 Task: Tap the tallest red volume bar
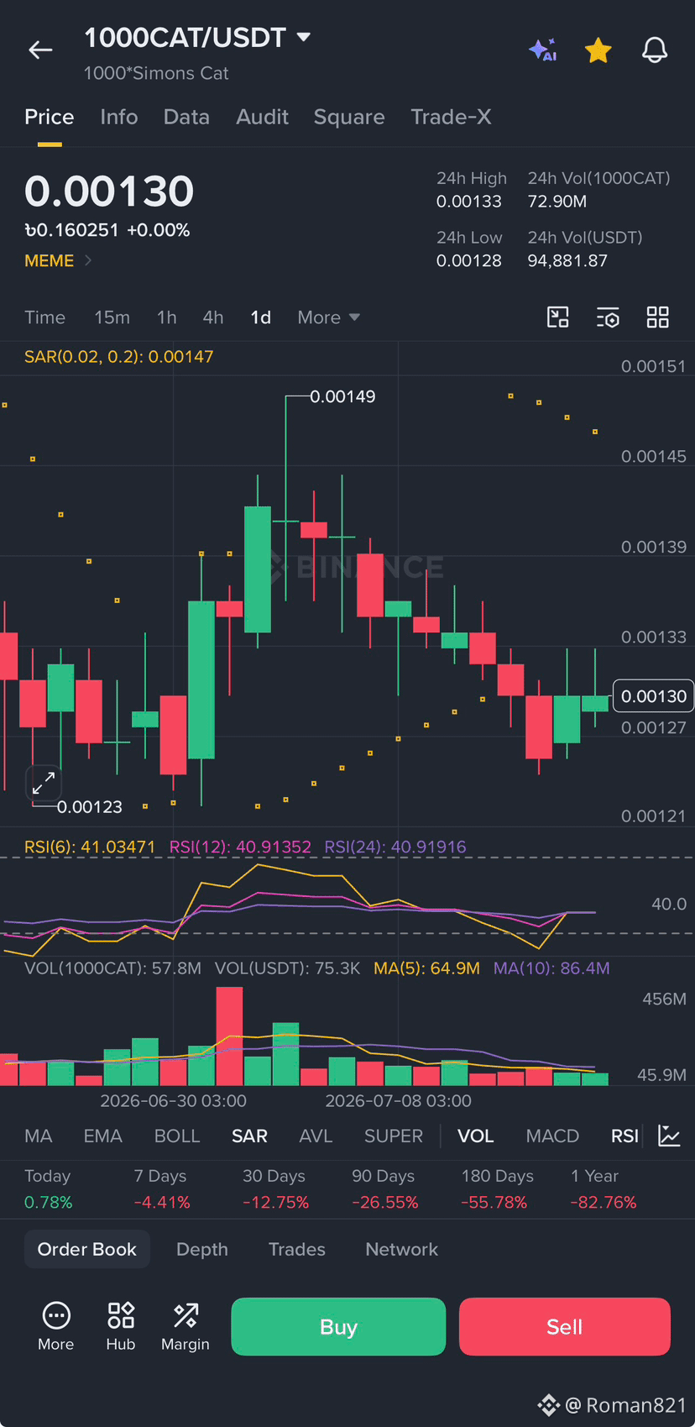[x=229, y=1036]
